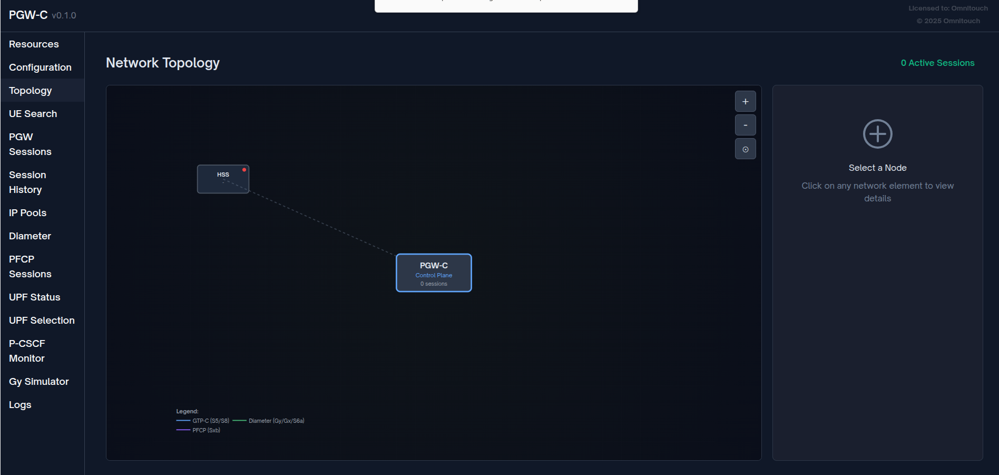Click the zoom out minus button
Image resolution: width=999 pixels, height=475 pixels.
[x=745, y=125]
